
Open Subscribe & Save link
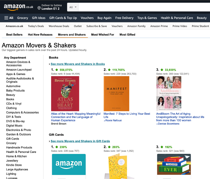(x=97, y=26)
